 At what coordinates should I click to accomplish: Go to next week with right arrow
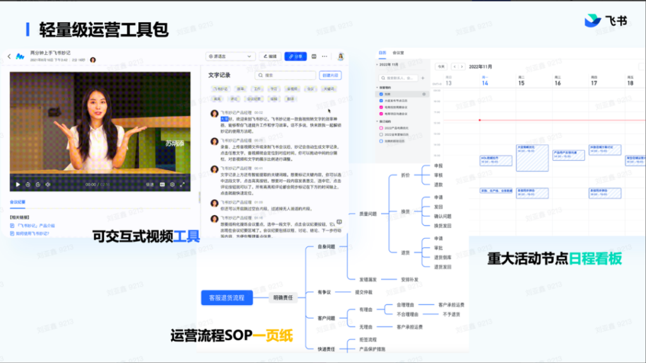tap(463, 66)
